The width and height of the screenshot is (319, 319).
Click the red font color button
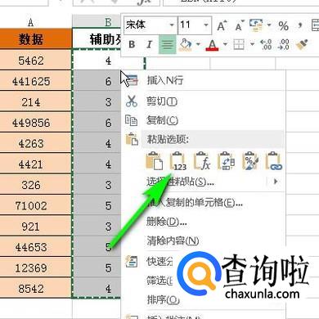coord(213,44)
